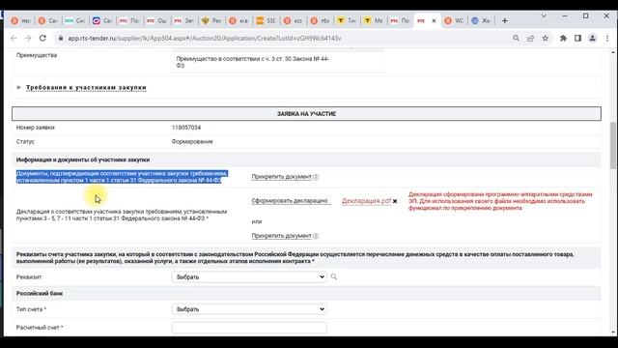The width and height of the screenshot is (618, 348).
Task: Click the browser address bar URL
Action: point(204,39)
